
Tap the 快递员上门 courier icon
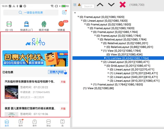click(x=26, y=24)
